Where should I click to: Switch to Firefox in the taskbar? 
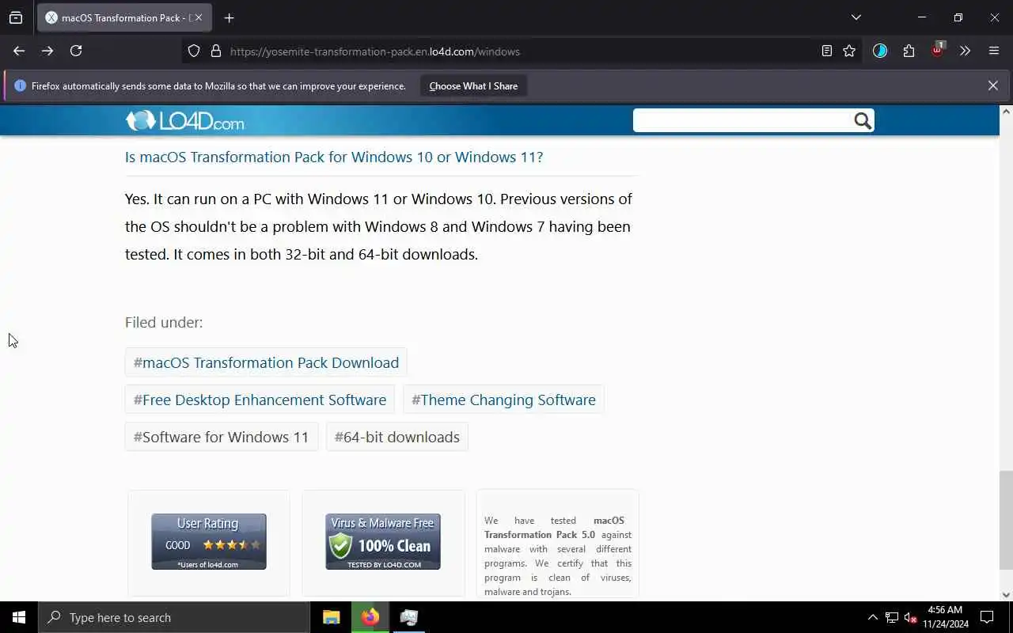(370, 617)
